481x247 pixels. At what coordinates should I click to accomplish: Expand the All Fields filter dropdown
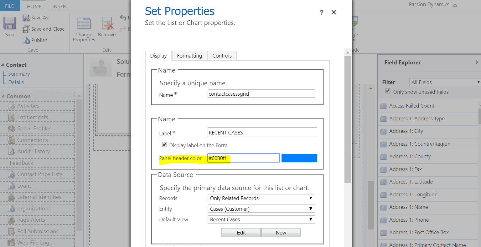[x=445, y=82]
